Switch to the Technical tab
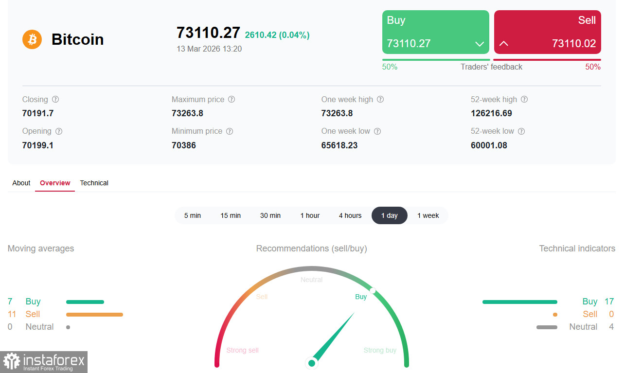 [94, 183]
